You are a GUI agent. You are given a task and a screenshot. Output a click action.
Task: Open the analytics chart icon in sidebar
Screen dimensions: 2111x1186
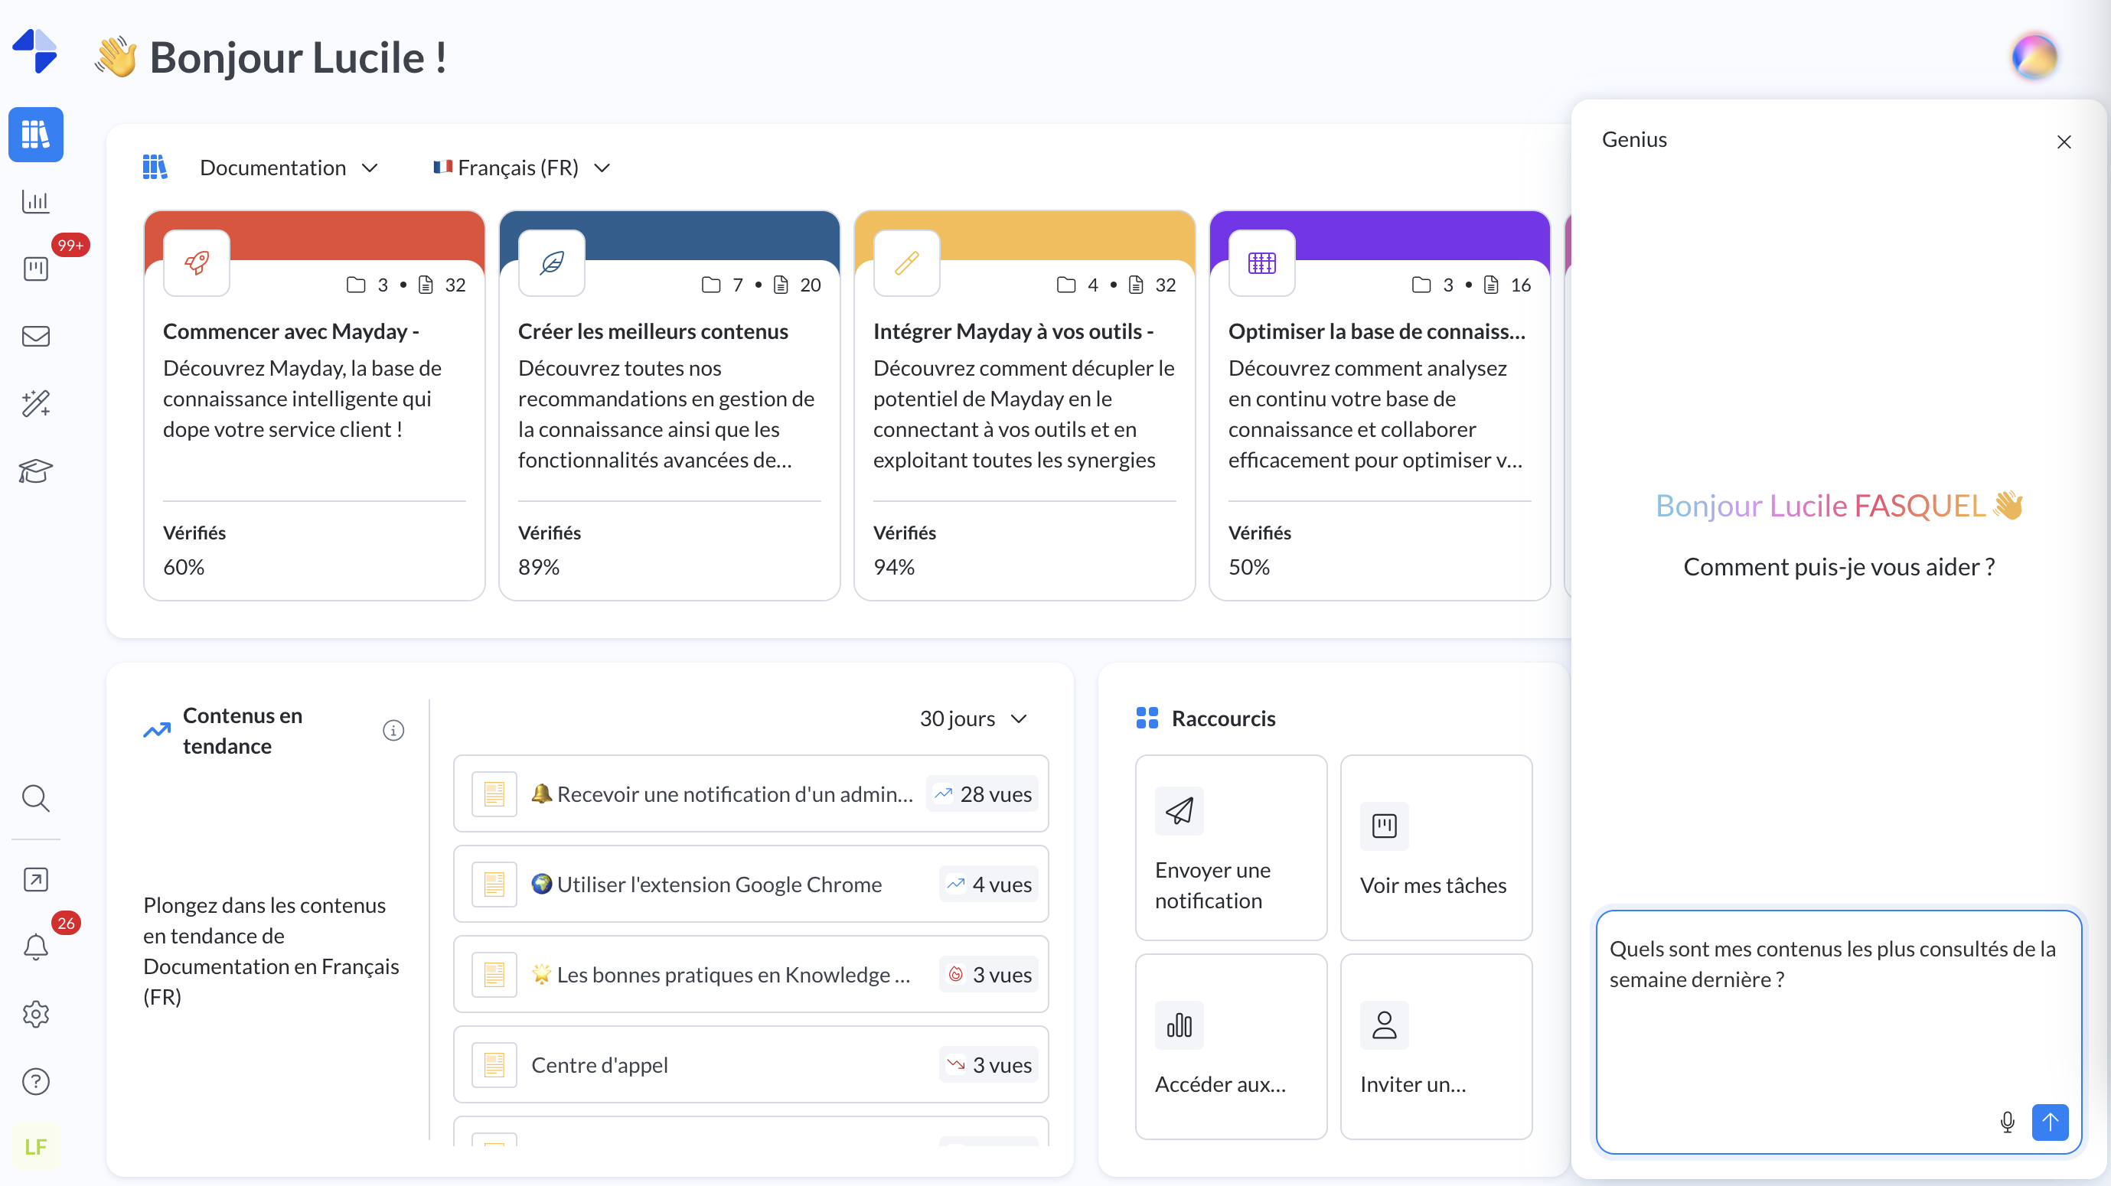point(35,200)
